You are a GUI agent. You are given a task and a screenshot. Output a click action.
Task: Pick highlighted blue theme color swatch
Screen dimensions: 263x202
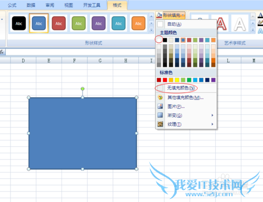[183, 40]
